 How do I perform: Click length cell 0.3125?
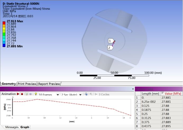[x=151, y=118]
